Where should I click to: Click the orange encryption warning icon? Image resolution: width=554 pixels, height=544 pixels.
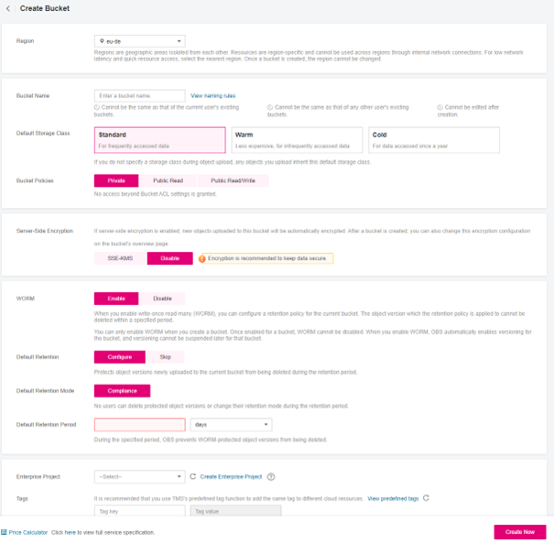(202, 259)
